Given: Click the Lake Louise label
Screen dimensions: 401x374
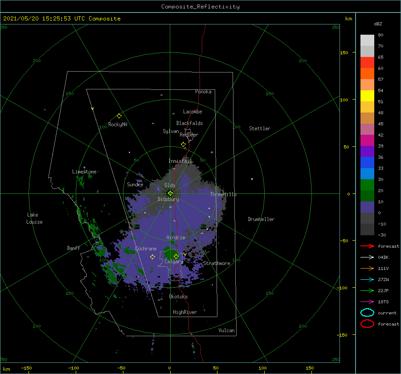Looking at the screenshot, I should [x=34, y=218].
